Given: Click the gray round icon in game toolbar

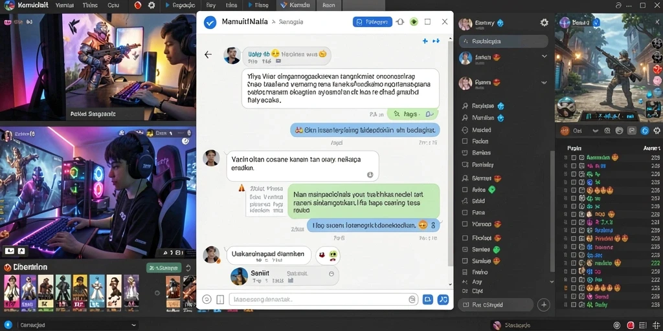Looking at the screenshot, I should (x=620, y=131).
